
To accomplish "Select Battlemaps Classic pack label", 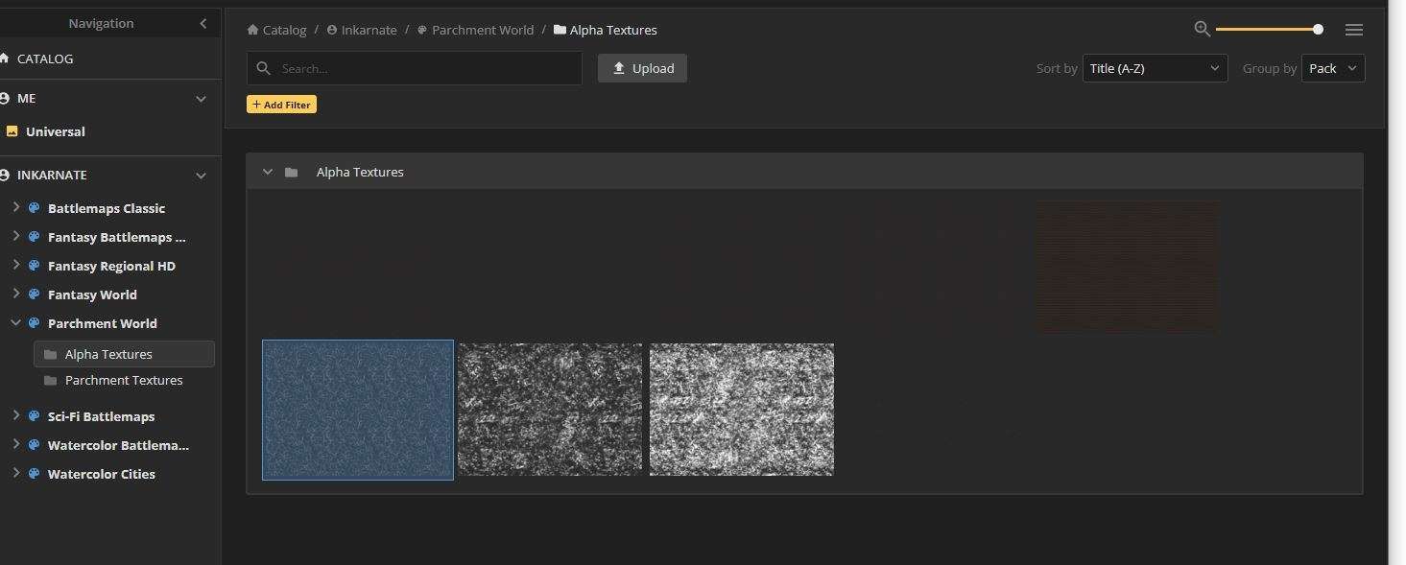I will [x=107, y=208].
